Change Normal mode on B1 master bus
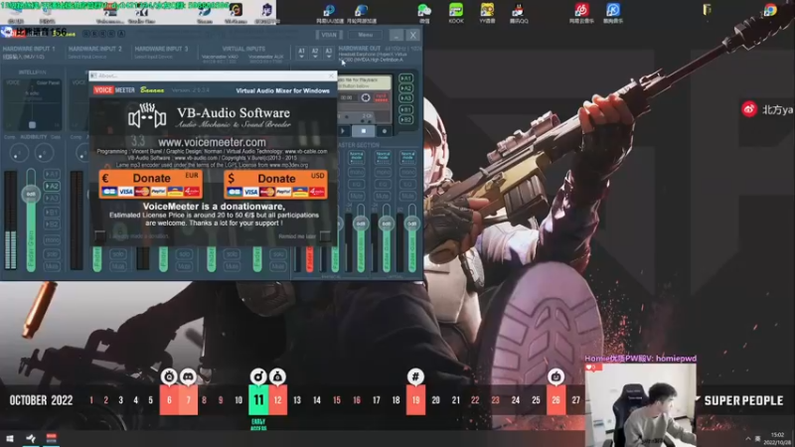The width and height of the screenshot is (795, 447). tap(383, 157)
